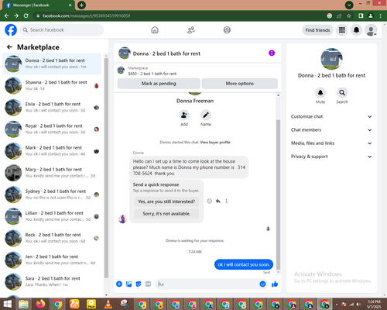Select the browser address bar URL
The width and height of the screenshot is (387, 310).
[87, 15]
